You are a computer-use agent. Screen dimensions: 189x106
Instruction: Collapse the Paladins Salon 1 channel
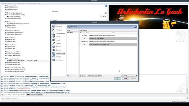click(4, 22)
